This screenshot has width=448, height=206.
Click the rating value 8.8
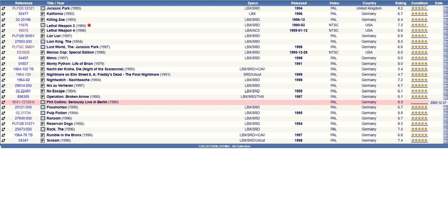pyautogui.click(x=400, y=113)
